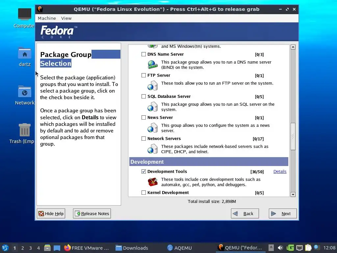Open Development Tools Details link
Screen dimensions: 337x253
pyautogui.click(x=280, y=171)
